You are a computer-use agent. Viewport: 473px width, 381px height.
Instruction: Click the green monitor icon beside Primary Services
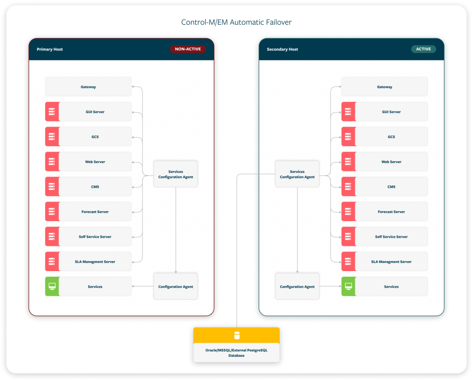(x=52, y=286)
